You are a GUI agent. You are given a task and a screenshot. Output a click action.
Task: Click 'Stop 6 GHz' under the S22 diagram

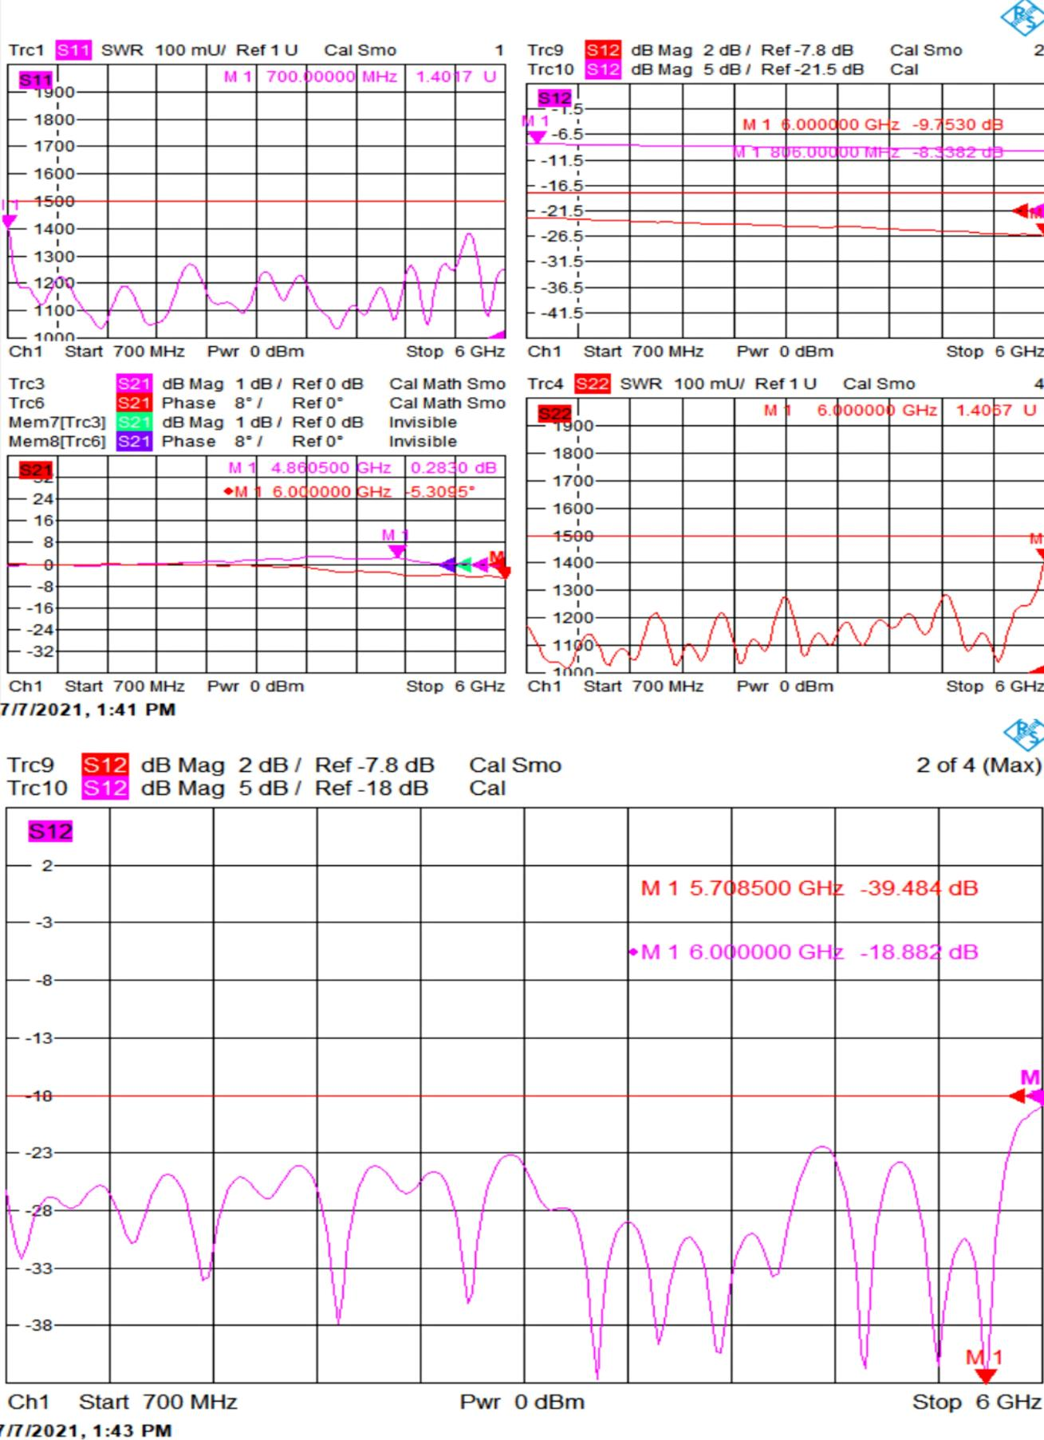click(995, 687)
